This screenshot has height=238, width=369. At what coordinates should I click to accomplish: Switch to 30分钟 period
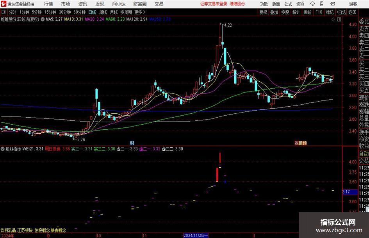(65, 12)
